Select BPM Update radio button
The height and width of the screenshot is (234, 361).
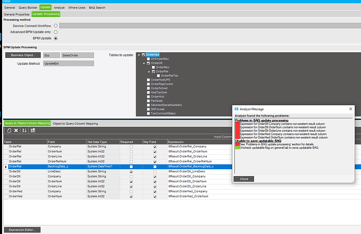[56, 38]
